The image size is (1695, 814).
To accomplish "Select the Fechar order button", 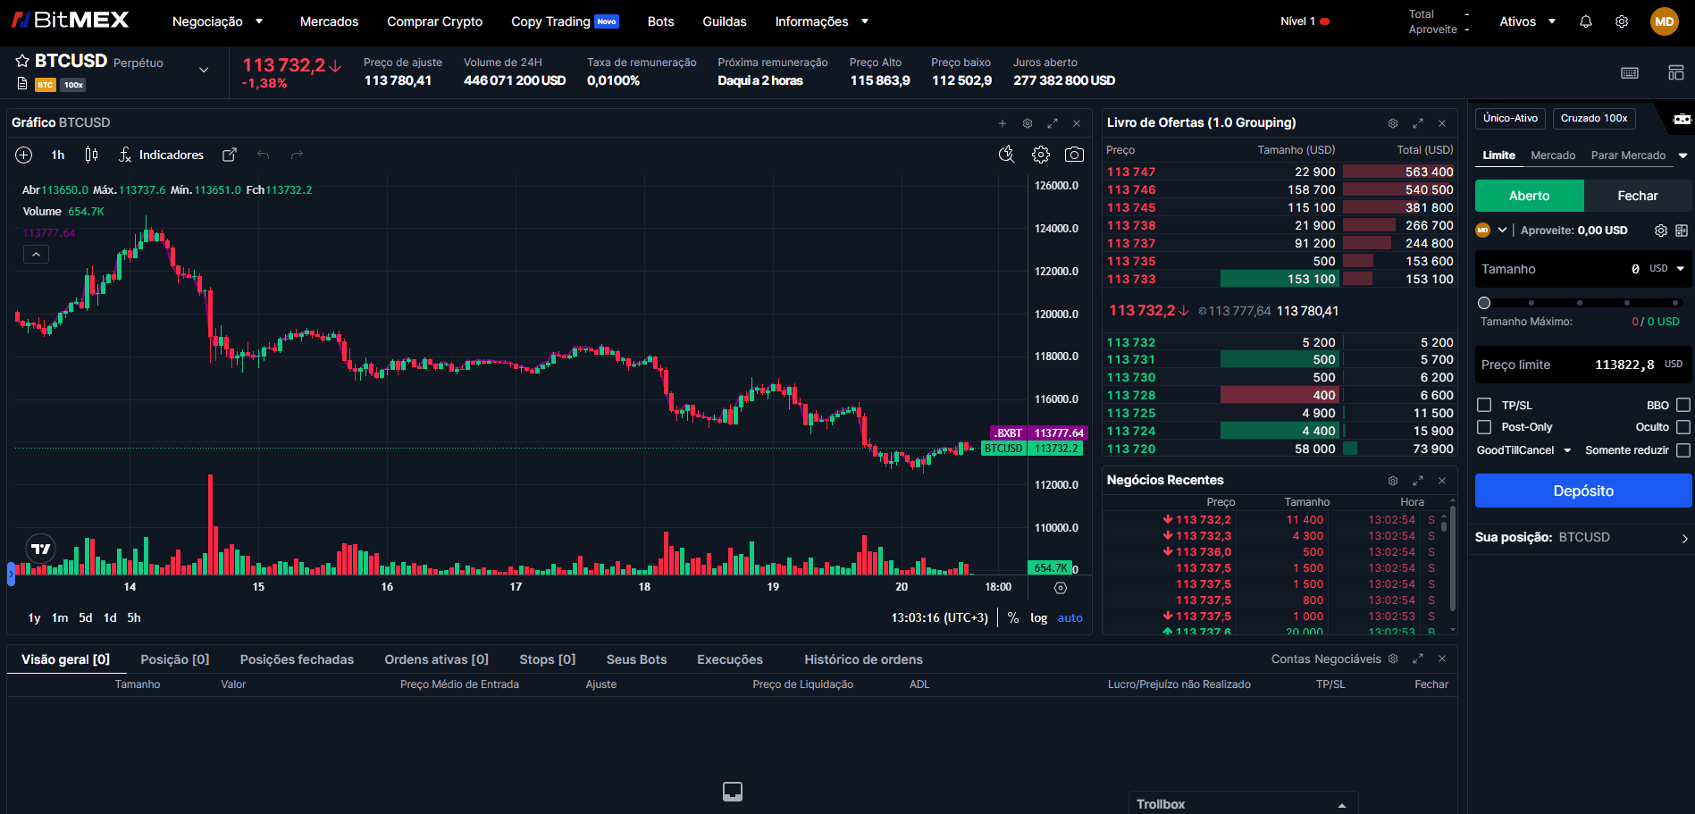I will tap(1638, 196).
